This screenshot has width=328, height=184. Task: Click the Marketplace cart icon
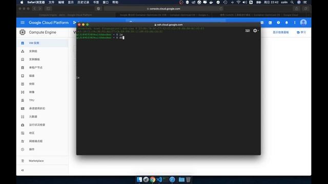click(x=23, y=161)
